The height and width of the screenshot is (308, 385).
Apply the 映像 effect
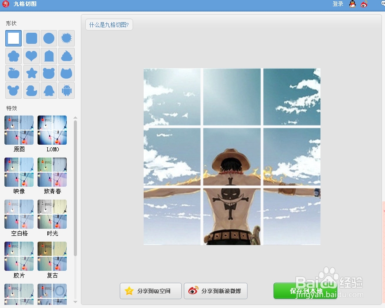(19, 176)
